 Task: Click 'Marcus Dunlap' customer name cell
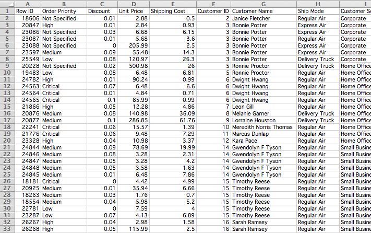264,134
